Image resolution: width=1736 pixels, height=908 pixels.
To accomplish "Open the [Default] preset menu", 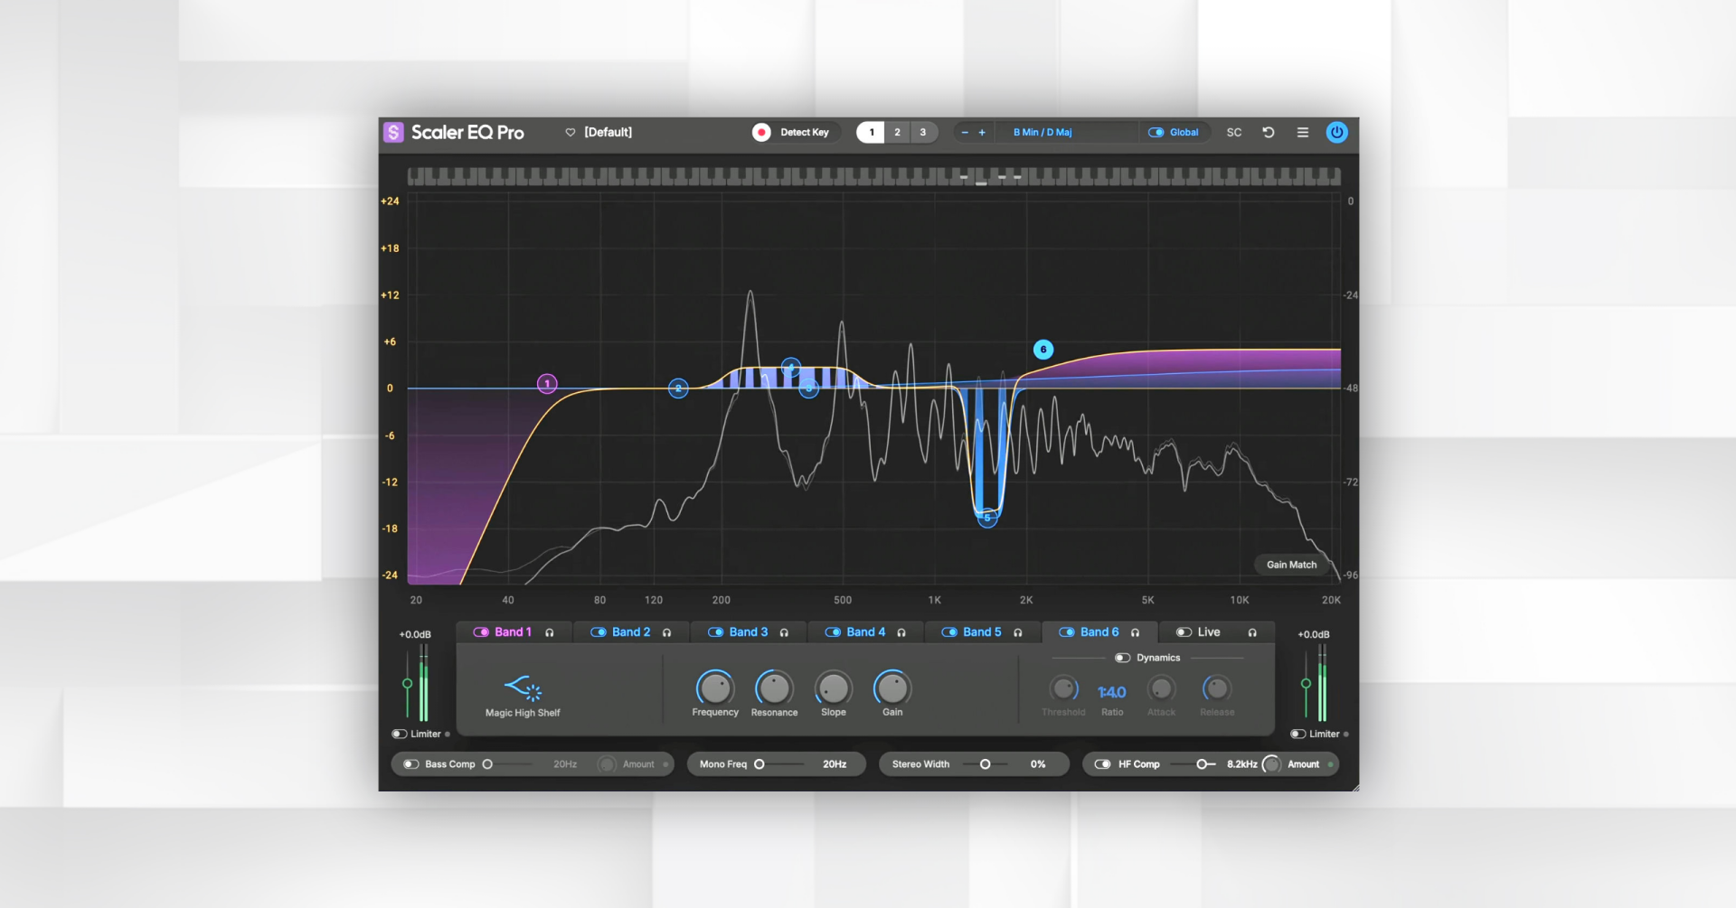I will (608, 132).
